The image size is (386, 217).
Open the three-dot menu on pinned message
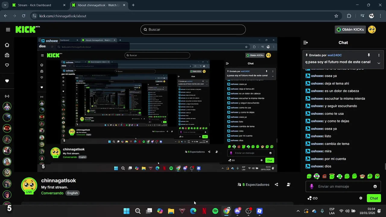(x=379, y=55)
